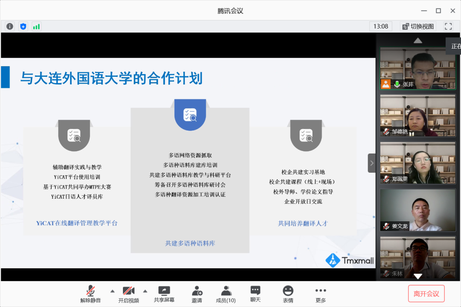Enter full screen mode icon
This screenshot has height=307, width=461.
tap(448, 26)
